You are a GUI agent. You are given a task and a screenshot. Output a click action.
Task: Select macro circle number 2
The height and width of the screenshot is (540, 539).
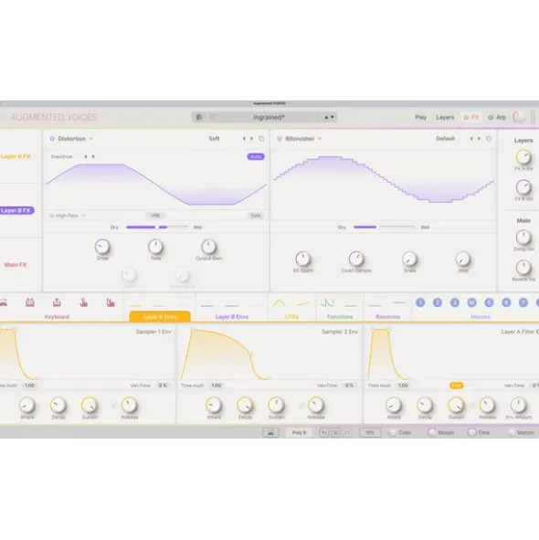coord(438,302)
